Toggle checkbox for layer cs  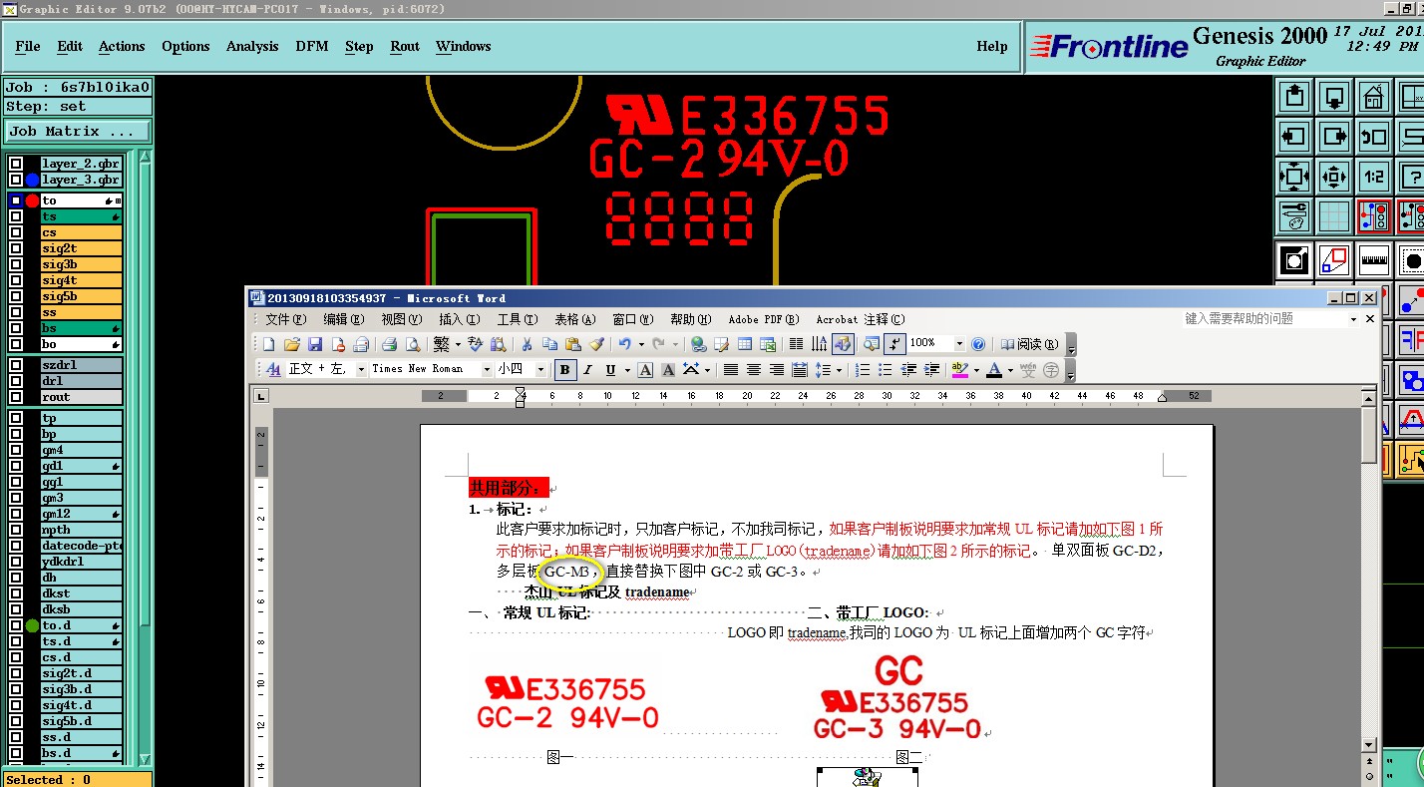pos(16,232)
